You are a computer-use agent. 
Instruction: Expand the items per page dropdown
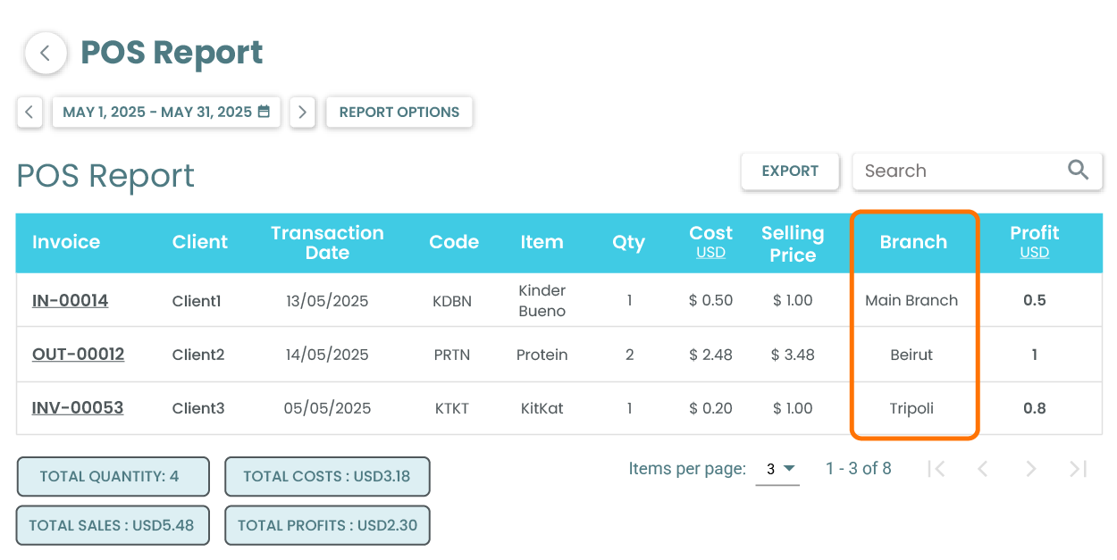(x=777, y=469)
